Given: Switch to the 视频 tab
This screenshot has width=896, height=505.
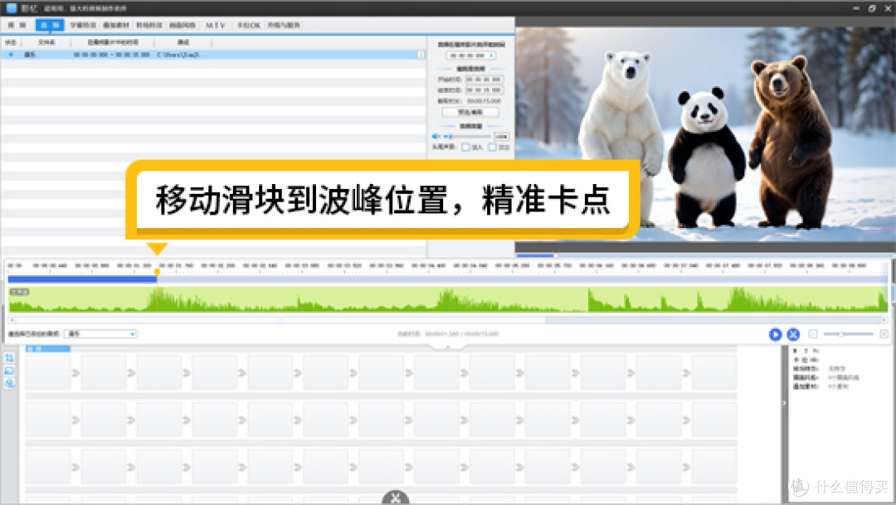Looking at the screenshot, I should pyautogui.click(x=17, y=25).
